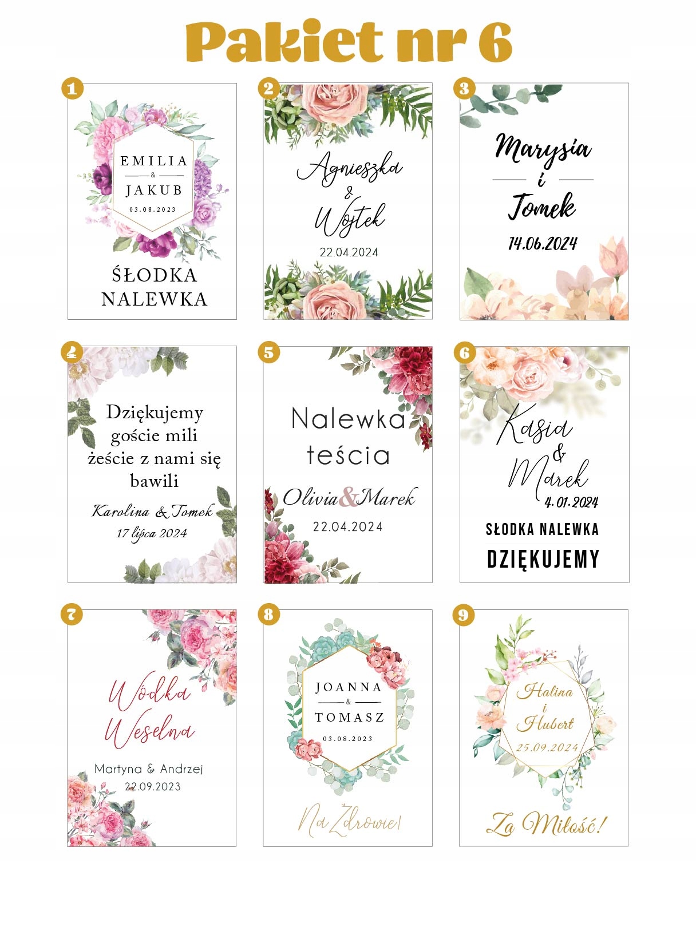Screen dimensions: 696x931
Task: Click the gold number 2 badge
Action: pyautogui.click(x=268, y=89)
